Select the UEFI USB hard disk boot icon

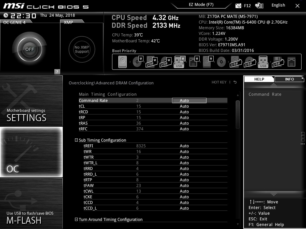point(152,62)
